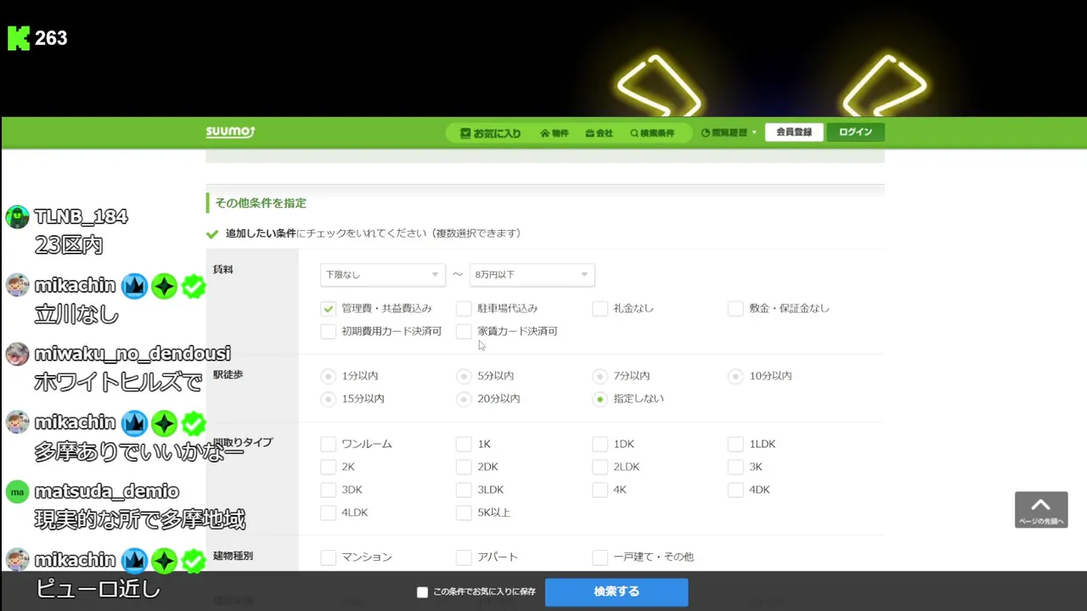Screen dimensions: 1087x611
Task: Check 1DK layout checkbox
Action: pos(600,445)
